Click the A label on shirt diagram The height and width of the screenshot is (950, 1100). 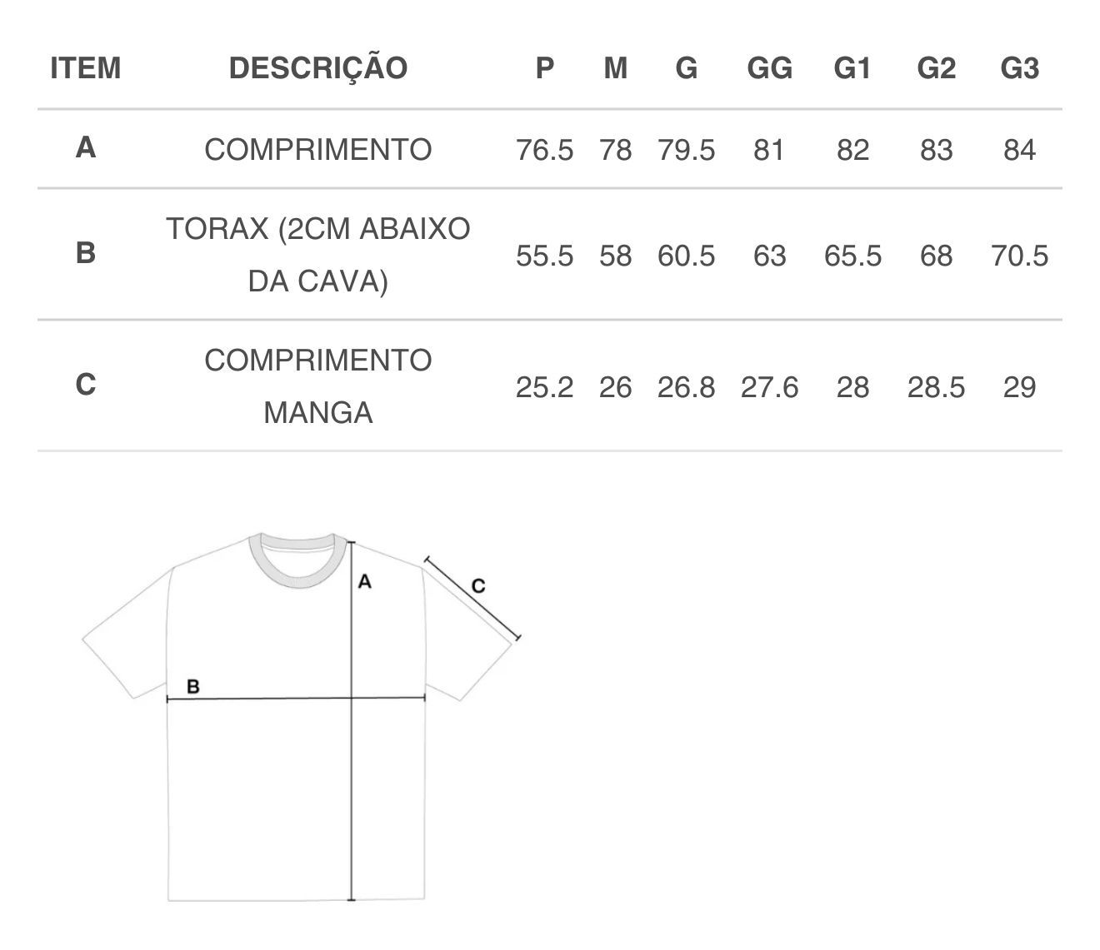click(x=364, y=582)
